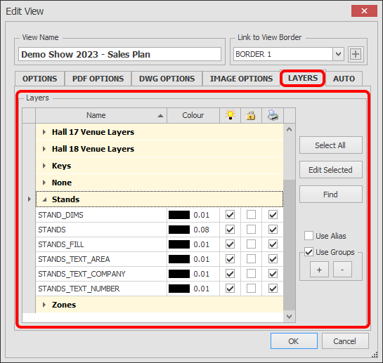Close the Edit View dialog

pyautogui.click(x=364, y=11)
